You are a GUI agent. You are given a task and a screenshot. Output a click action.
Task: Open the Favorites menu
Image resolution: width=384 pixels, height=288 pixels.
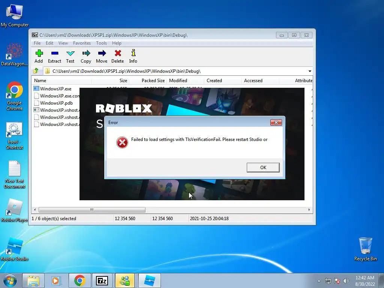pyautogui.click(x=82, y=43)
